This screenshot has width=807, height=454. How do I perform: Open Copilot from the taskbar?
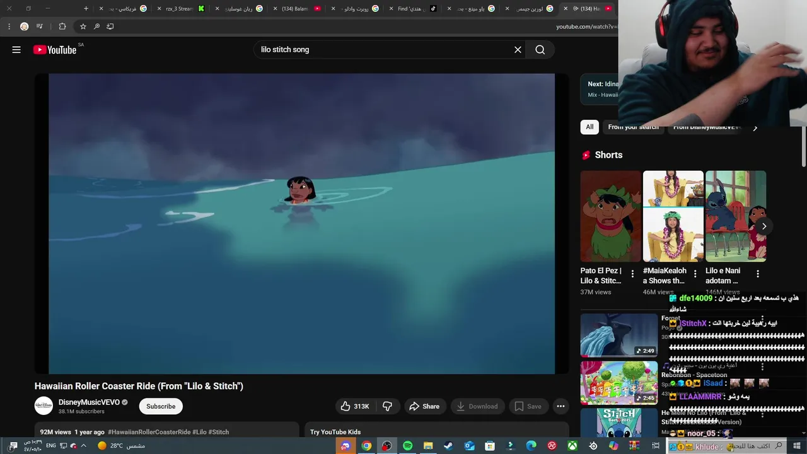coord(613,446)
